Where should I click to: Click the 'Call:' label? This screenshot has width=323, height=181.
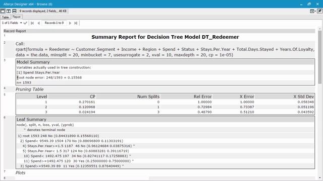pos(20,44)
